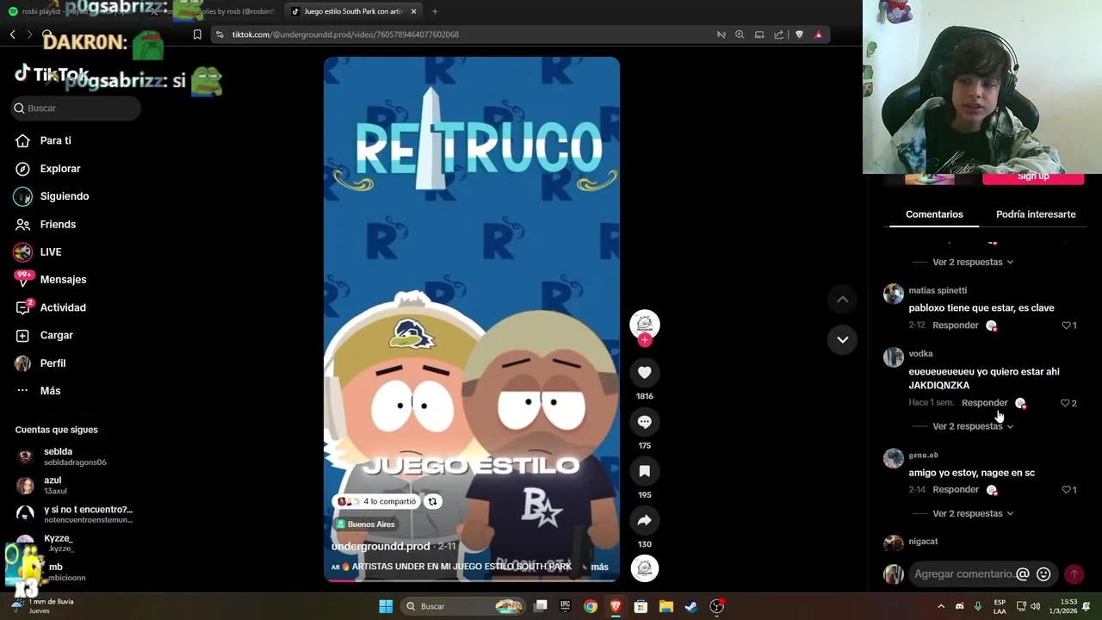
Task: Open Más menu in sidebar
Action: (x=50, y=391)
